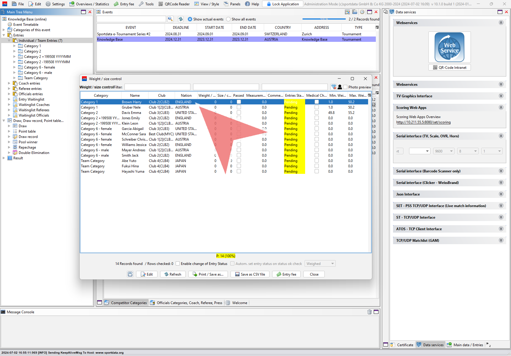This screenshot has height=356, width=511.
Task: Enable the Photo preview checkbox
Action: (345, 87)
